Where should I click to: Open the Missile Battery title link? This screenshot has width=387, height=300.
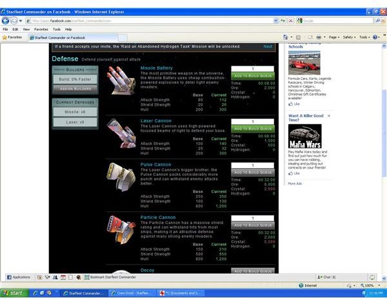click(157, 68)
